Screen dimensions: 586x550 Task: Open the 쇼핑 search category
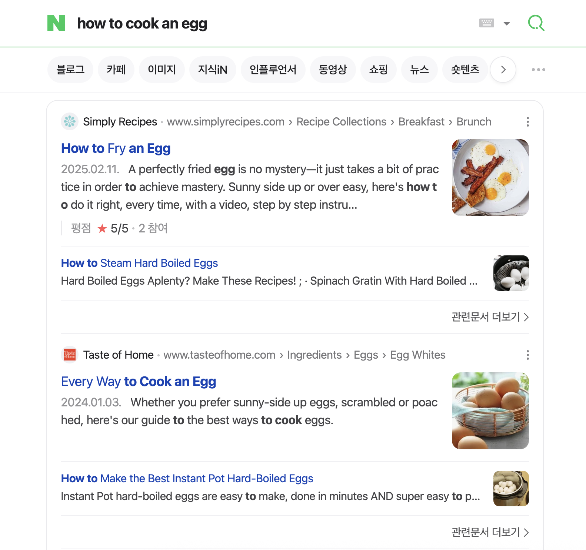378,70
